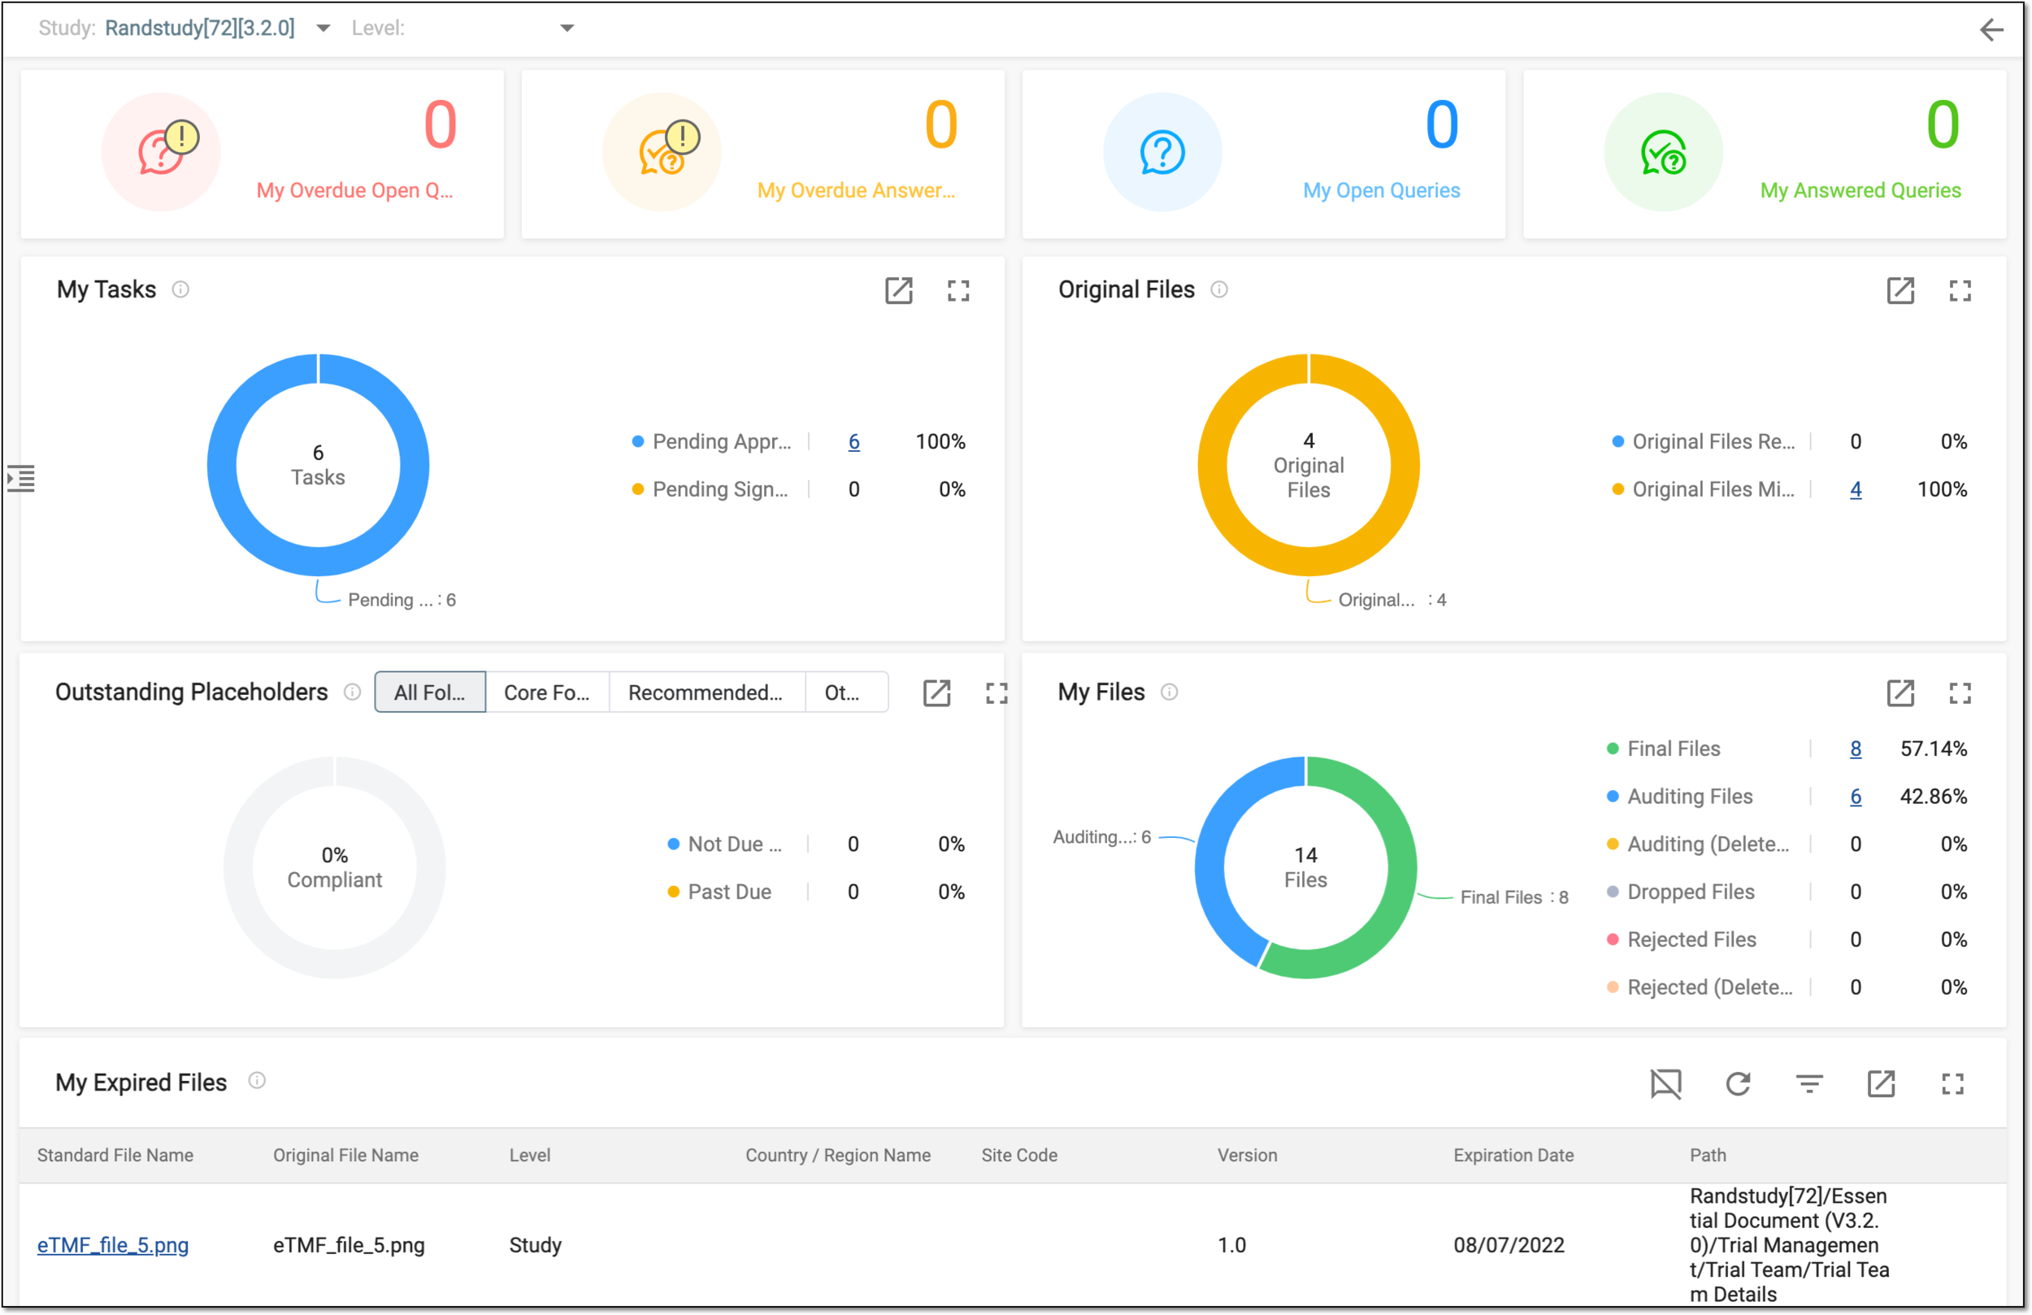Click the My Open Queries icon
The width and height of the screenshot is (2032, 1315).
tap(1162, 152)
